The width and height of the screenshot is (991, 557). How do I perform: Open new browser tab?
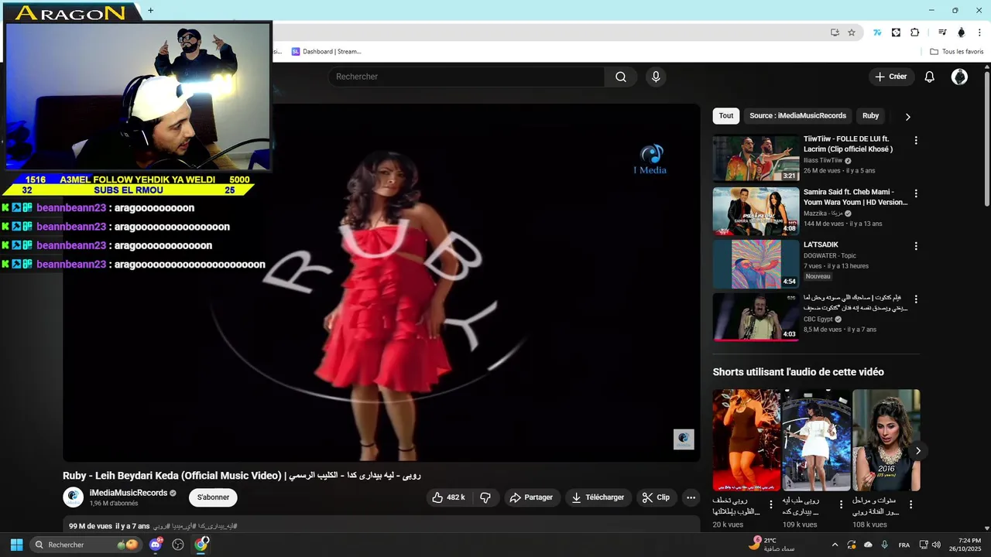[x=150, y=10]
